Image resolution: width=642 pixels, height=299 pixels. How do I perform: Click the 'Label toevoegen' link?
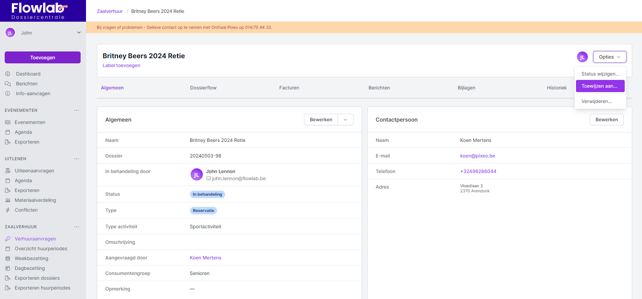[x=121, y=65]
